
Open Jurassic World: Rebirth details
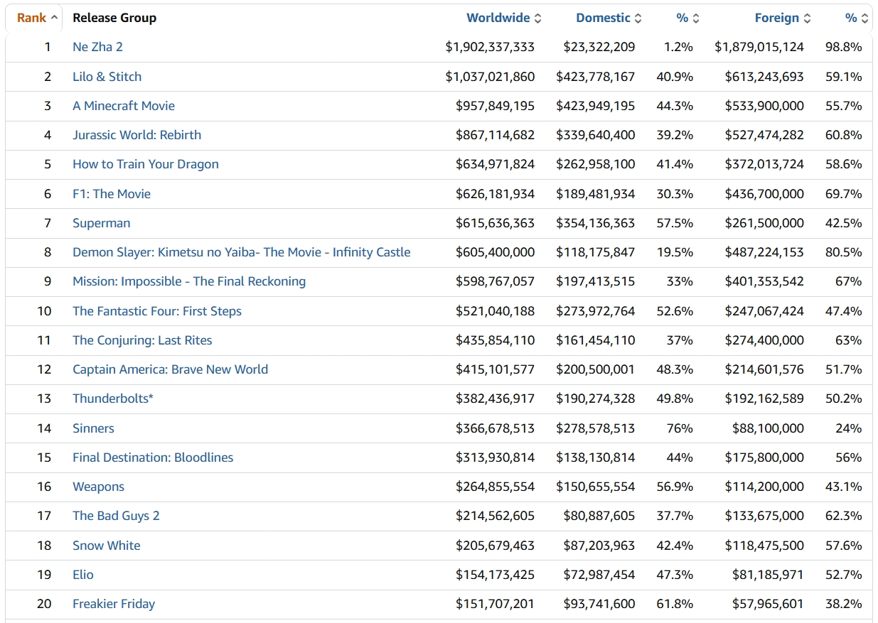[x=136, y=135]
